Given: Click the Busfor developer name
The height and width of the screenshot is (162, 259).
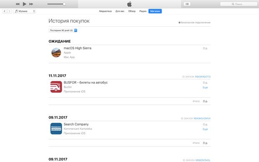Looking at the screenshot, I should 68,87.
